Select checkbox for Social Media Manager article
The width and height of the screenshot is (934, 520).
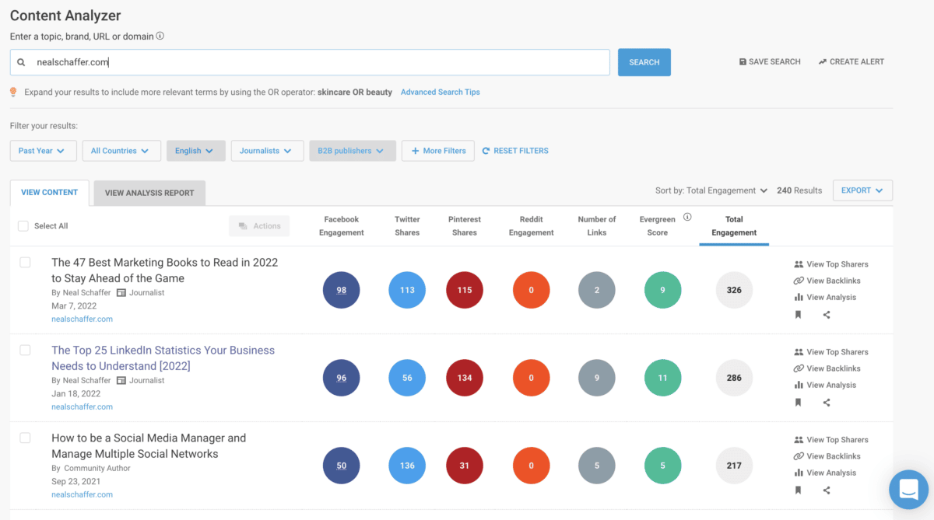25,438
